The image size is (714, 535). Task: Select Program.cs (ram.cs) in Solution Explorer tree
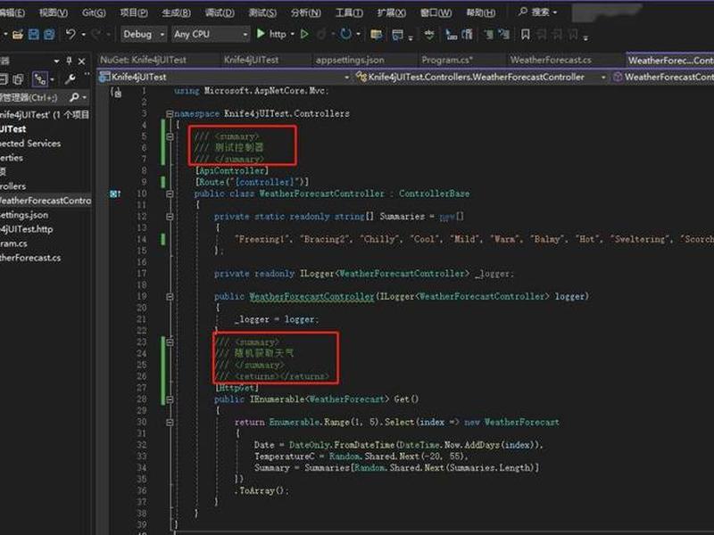pyautogui.click(x=13, y=243)
